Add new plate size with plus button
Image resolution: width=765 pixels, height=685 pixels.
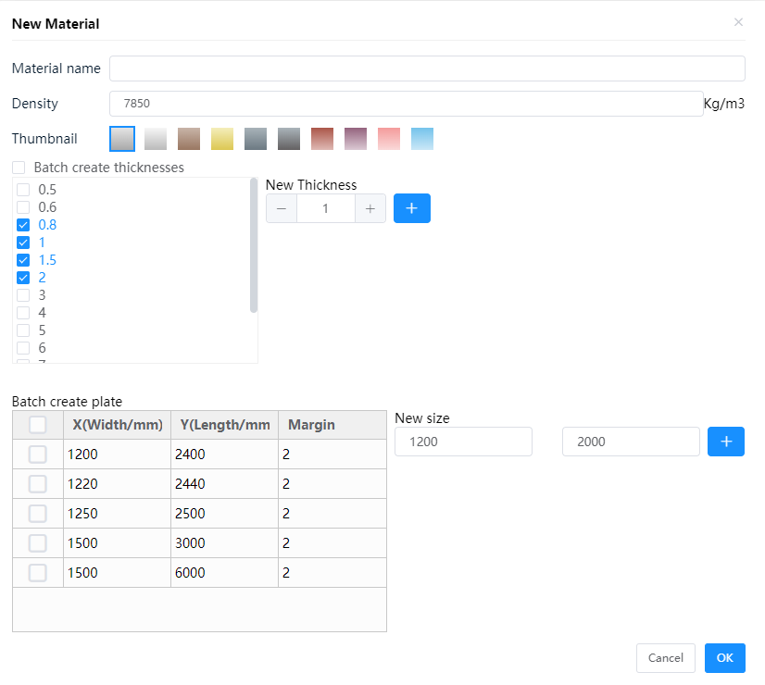pos(726,442)
